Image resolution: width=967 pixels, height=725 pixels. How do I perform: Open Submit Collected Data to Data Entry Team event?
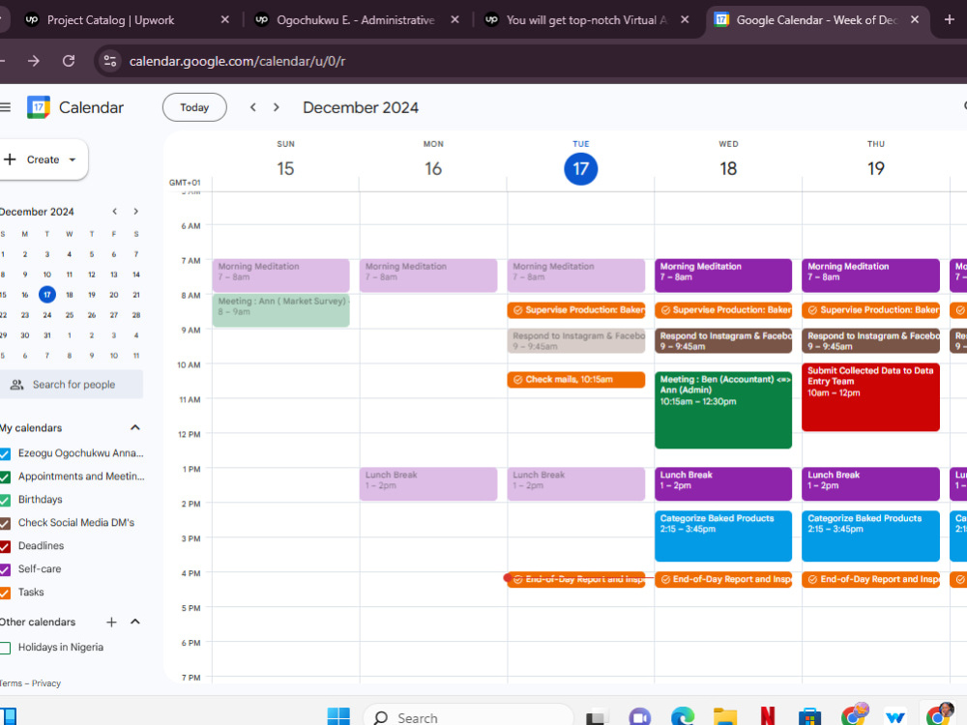click(871, 397)
